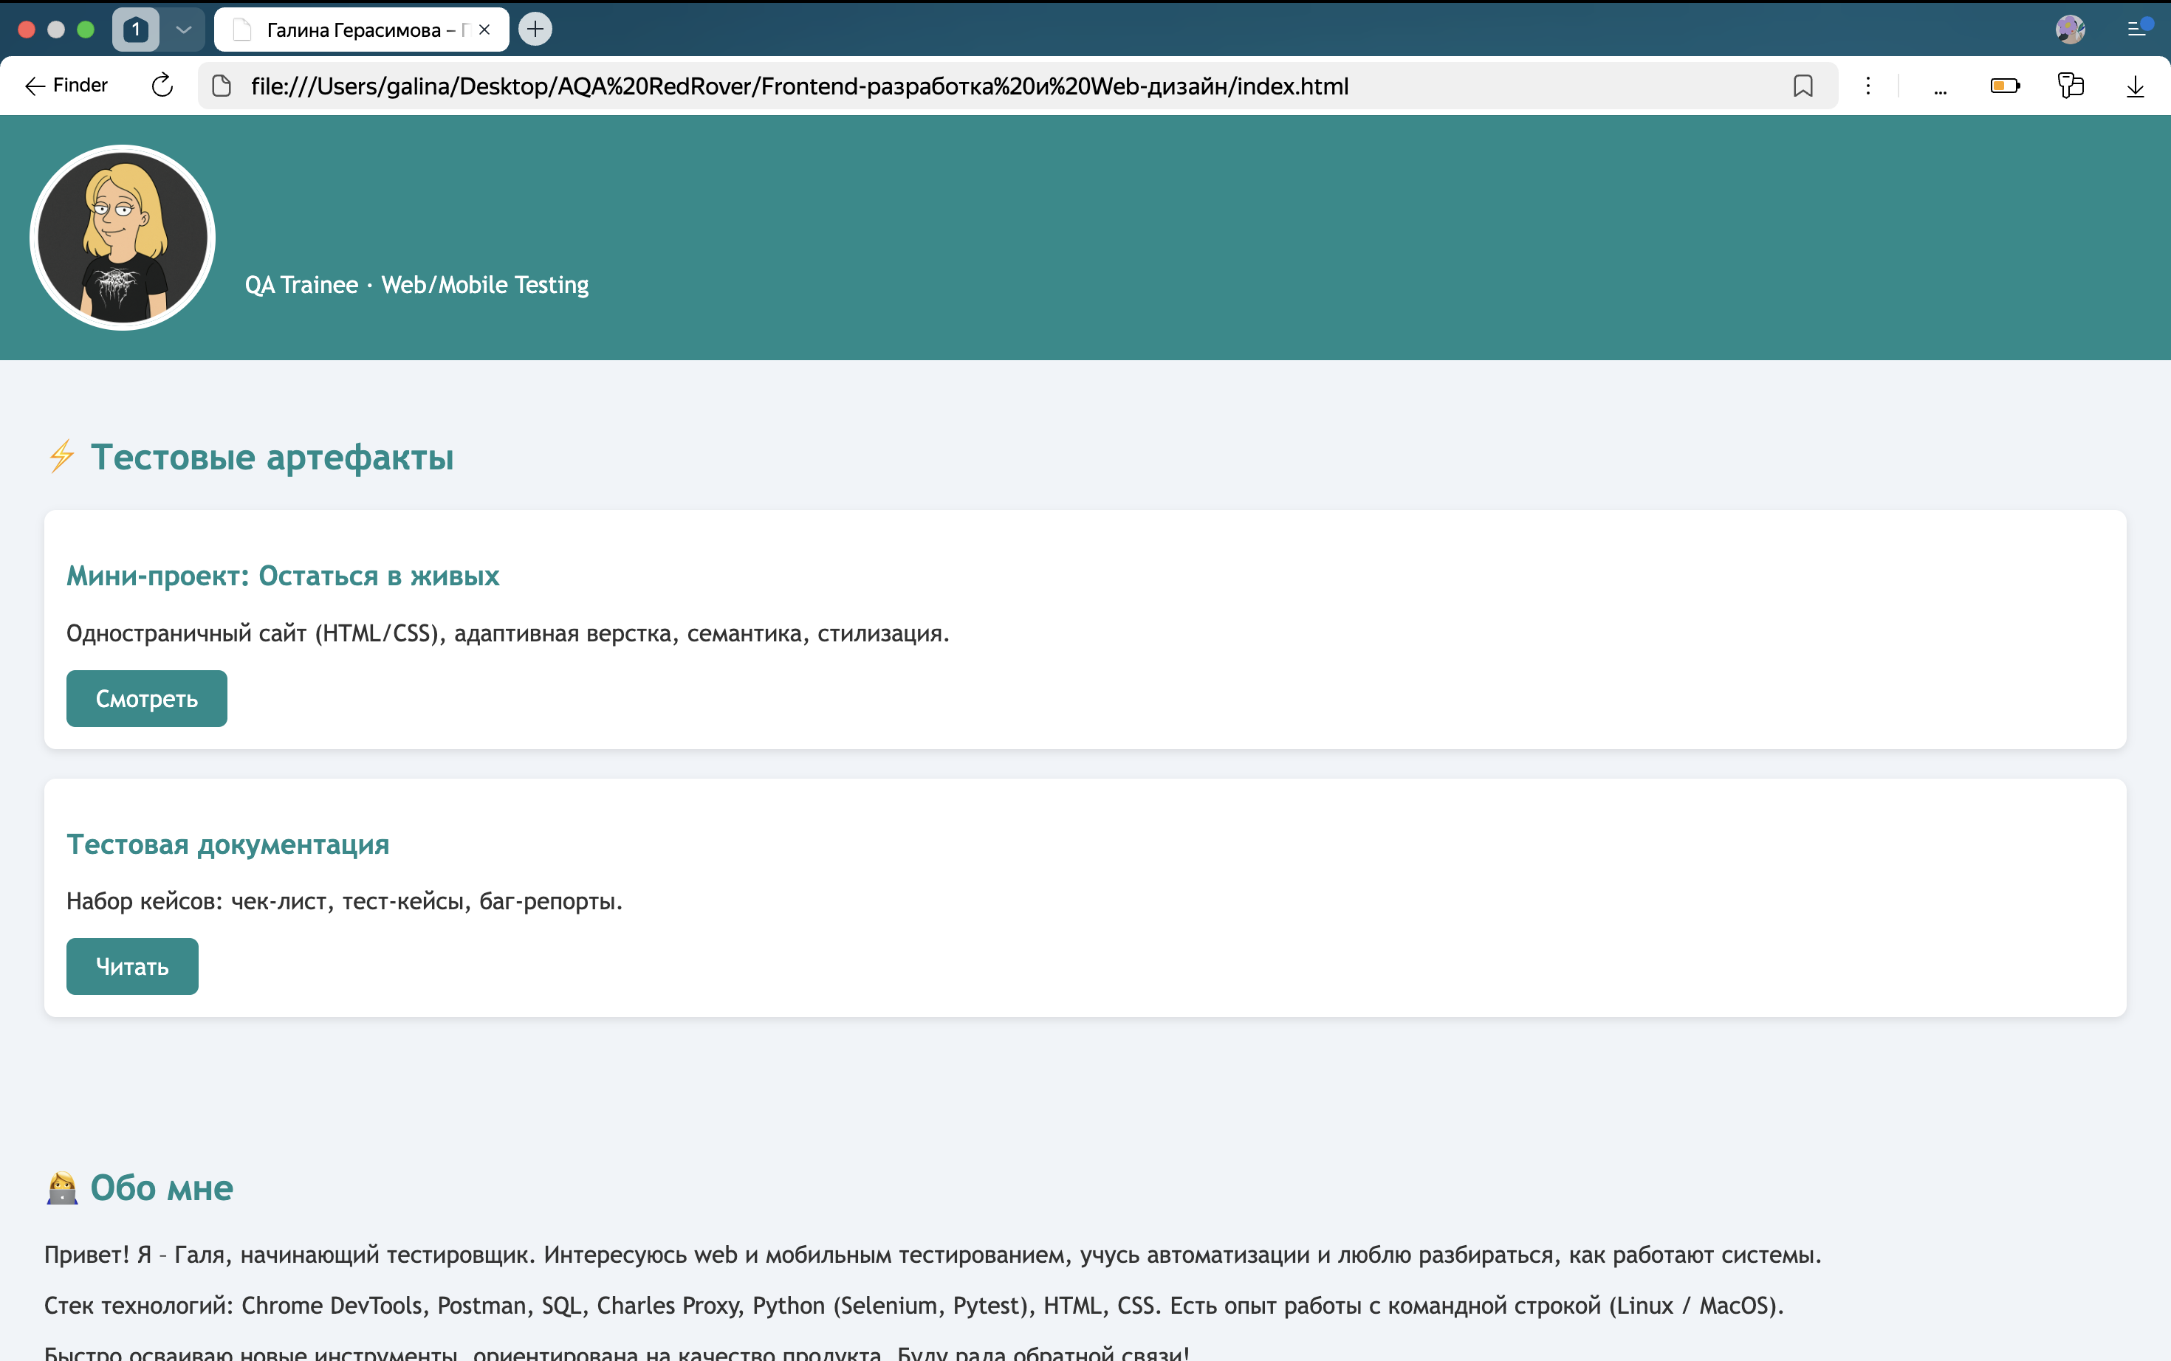This screenshot has width=2171, height=1361.
Task: Click the page file icon before the URL
Action: [222, 86]
